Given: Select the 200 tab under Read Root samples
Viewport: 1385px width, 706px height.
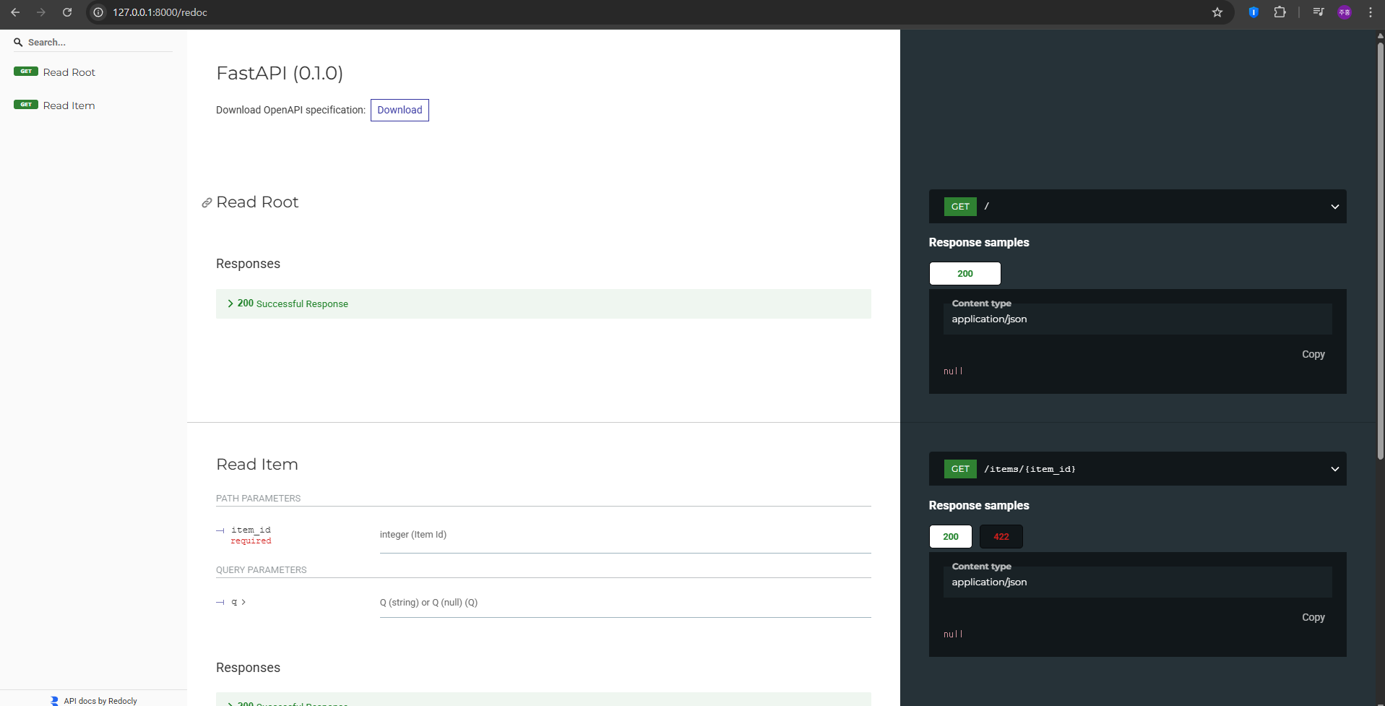Looking at the screenshot, I should pyautogui.click(x=965, y=273).
